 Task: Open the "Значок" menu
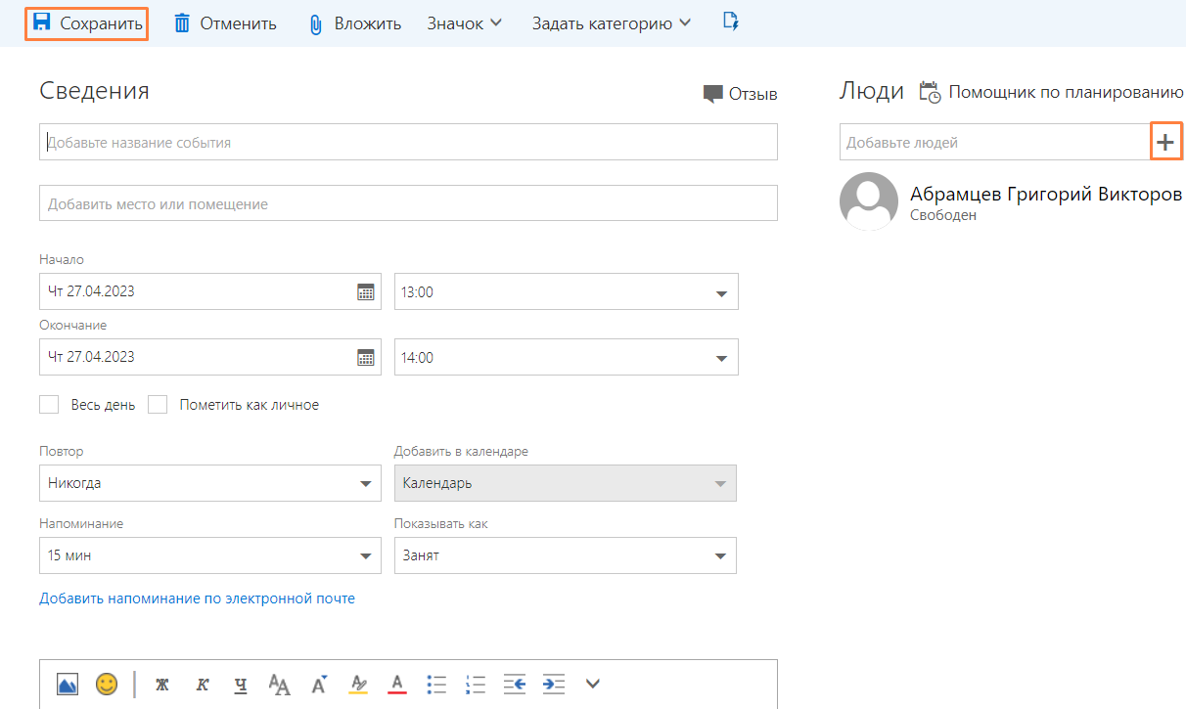pos(464,23)
